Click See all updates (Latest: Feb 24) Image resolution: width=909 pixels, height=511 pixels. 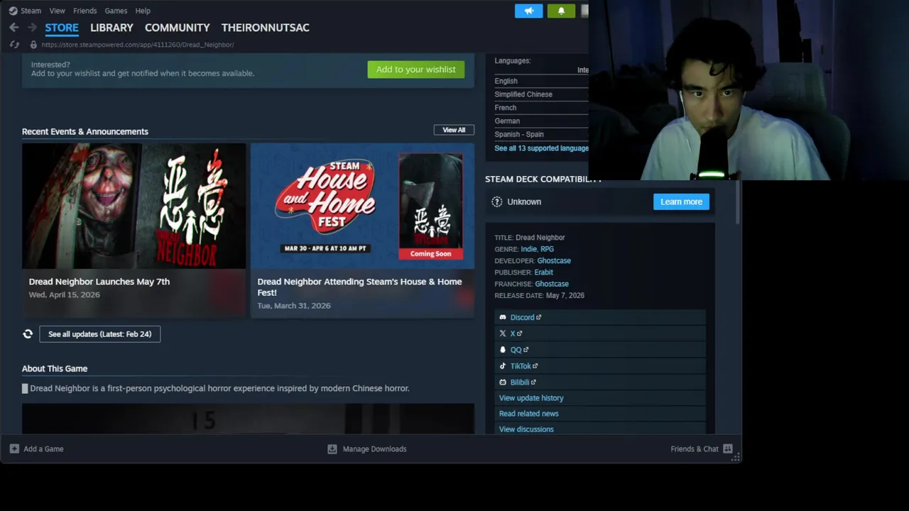(x=100, y=334)
